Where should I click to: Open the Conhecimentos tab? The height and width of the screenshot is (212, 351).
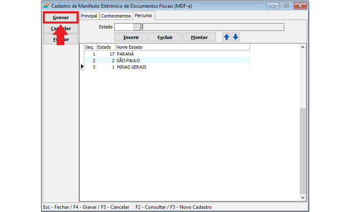[x=116, y=16]
